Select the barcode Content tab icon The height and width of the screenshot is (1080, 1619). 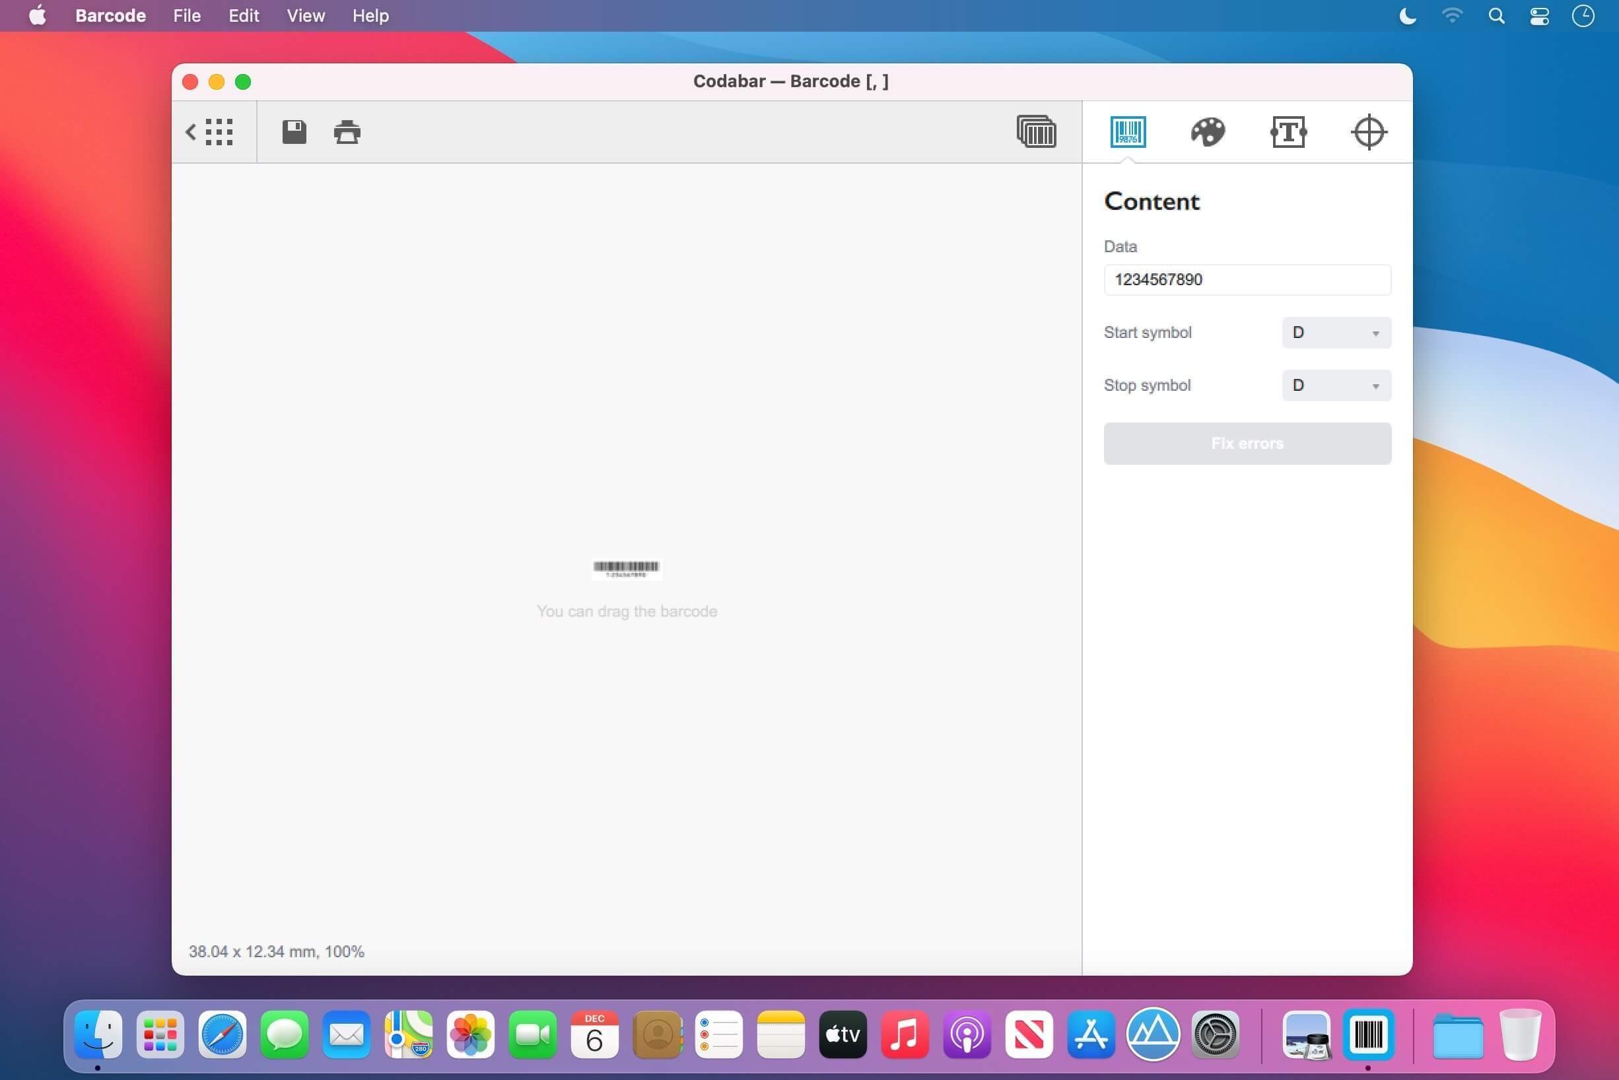[1128, 131]
